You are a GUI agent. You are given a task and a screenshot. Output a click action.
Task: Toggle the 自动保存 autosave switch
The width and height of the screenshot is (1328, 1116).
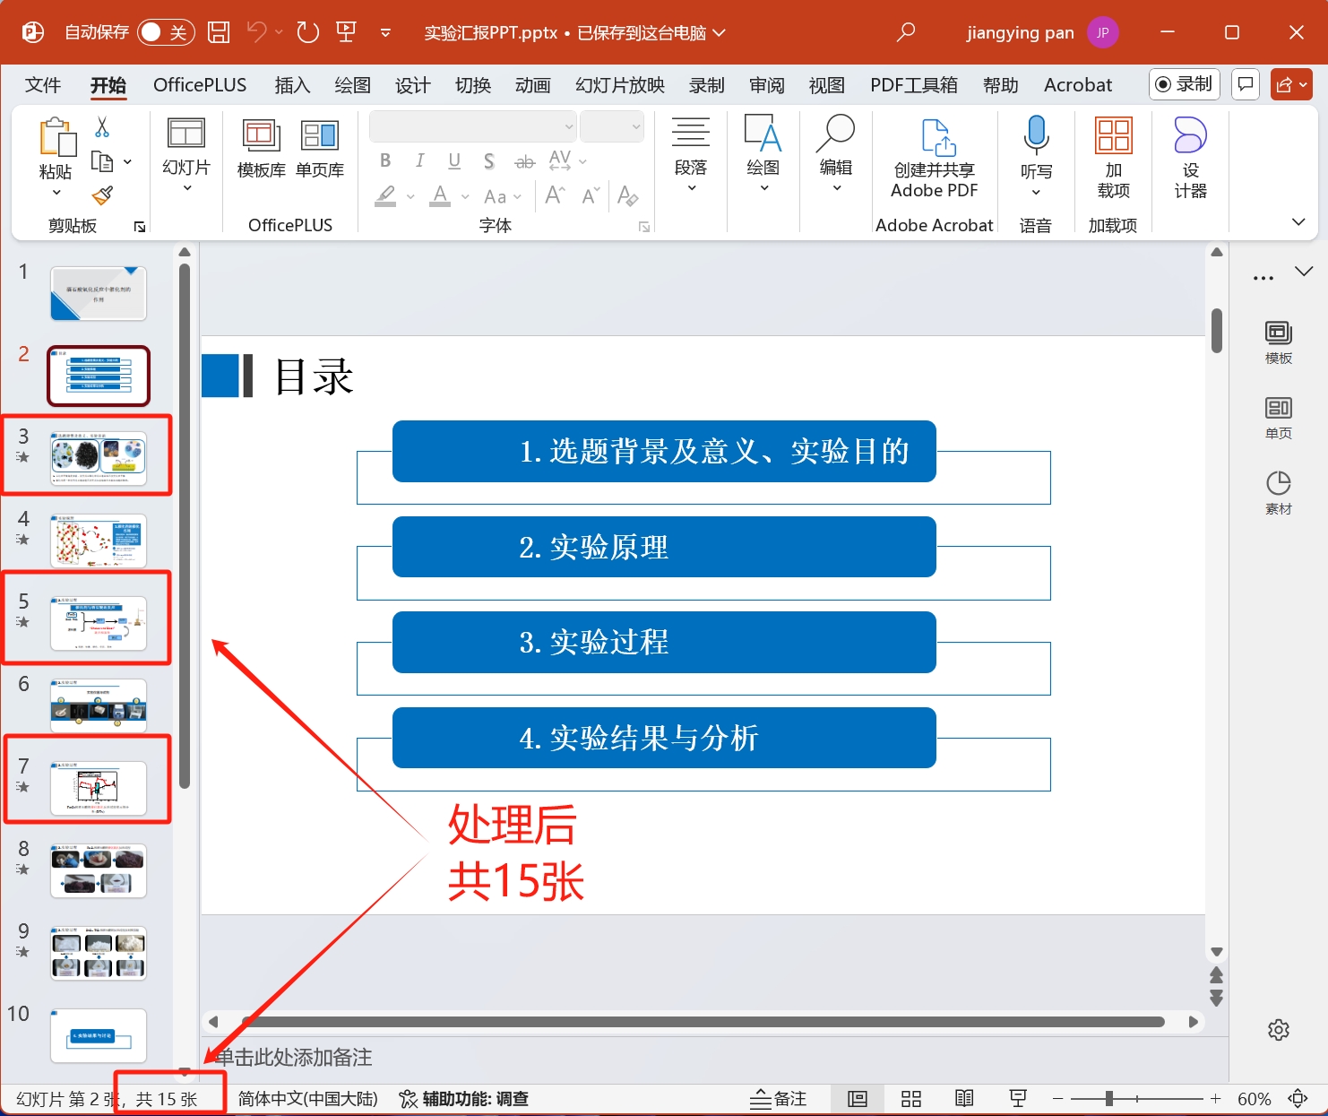tap(166, 33)
